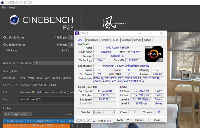The image size is (200, 128).
Task: Expand the Minimum Test Duration dropdown
Action: 54,63
